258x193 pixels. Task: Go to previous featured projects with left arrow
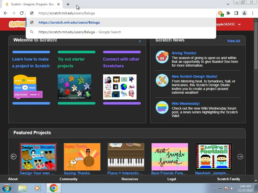pyautogui.click(x=14, y=157)
